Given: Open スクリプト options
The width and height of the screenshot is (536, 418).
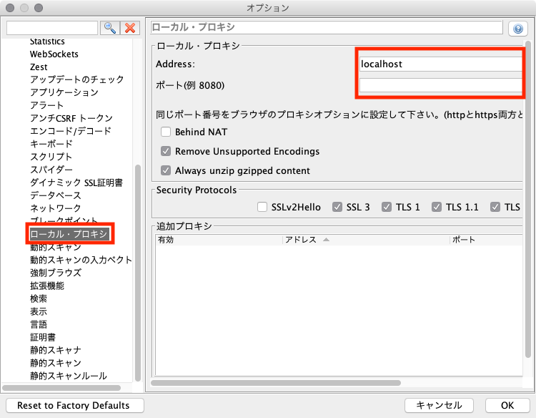Looking at the screenshot, I should 51,157.
